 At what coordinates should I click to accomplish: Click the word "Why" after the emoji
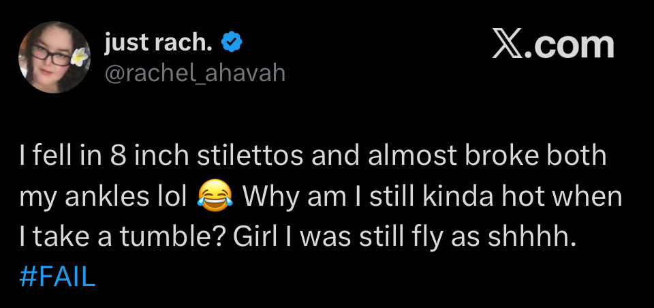point(266,197)
